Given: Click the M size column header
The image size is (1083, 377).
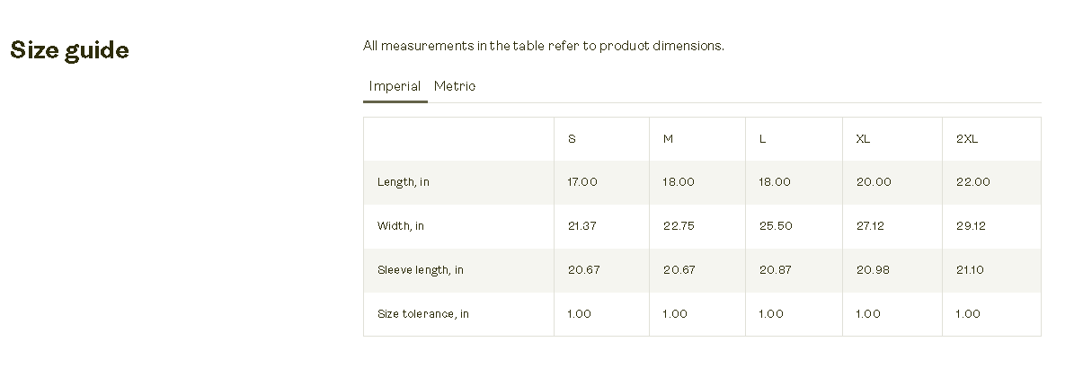Looking at the screenshot, I should (668, 139).
